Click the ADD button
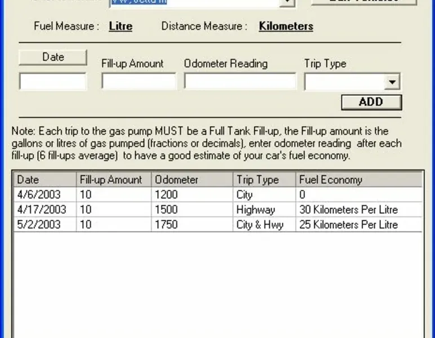Screen dimensions: 435x338 tap(371, 103)
